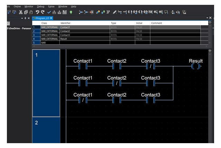The height and width of the screenshot is (148, 221).
Task: Select the Contact3 identifier cell
Action: tap(85, 35)
